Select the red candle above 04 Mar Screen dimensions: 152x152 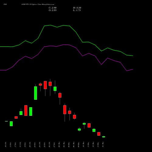tap(65, 110)
